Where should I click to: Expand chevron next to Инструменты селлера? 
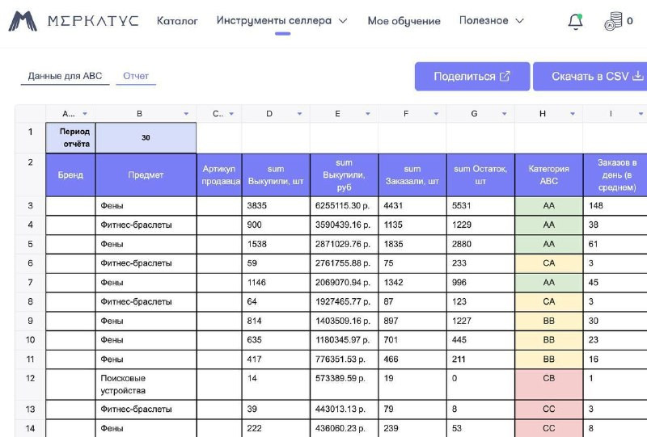click(343, 21)
